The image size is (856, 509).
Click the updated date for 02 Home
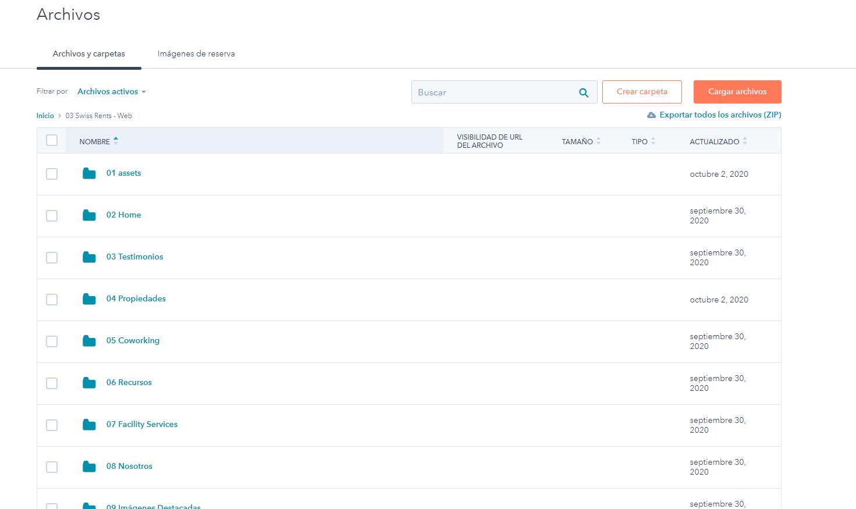click(718, 216)
